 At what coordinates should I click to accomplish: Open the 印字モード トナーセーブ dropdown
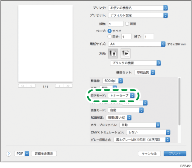click(x=121, y=96)
